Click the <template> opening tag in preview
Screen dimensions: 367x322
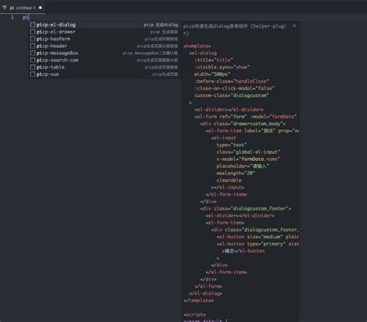click(x=197, y=46)
